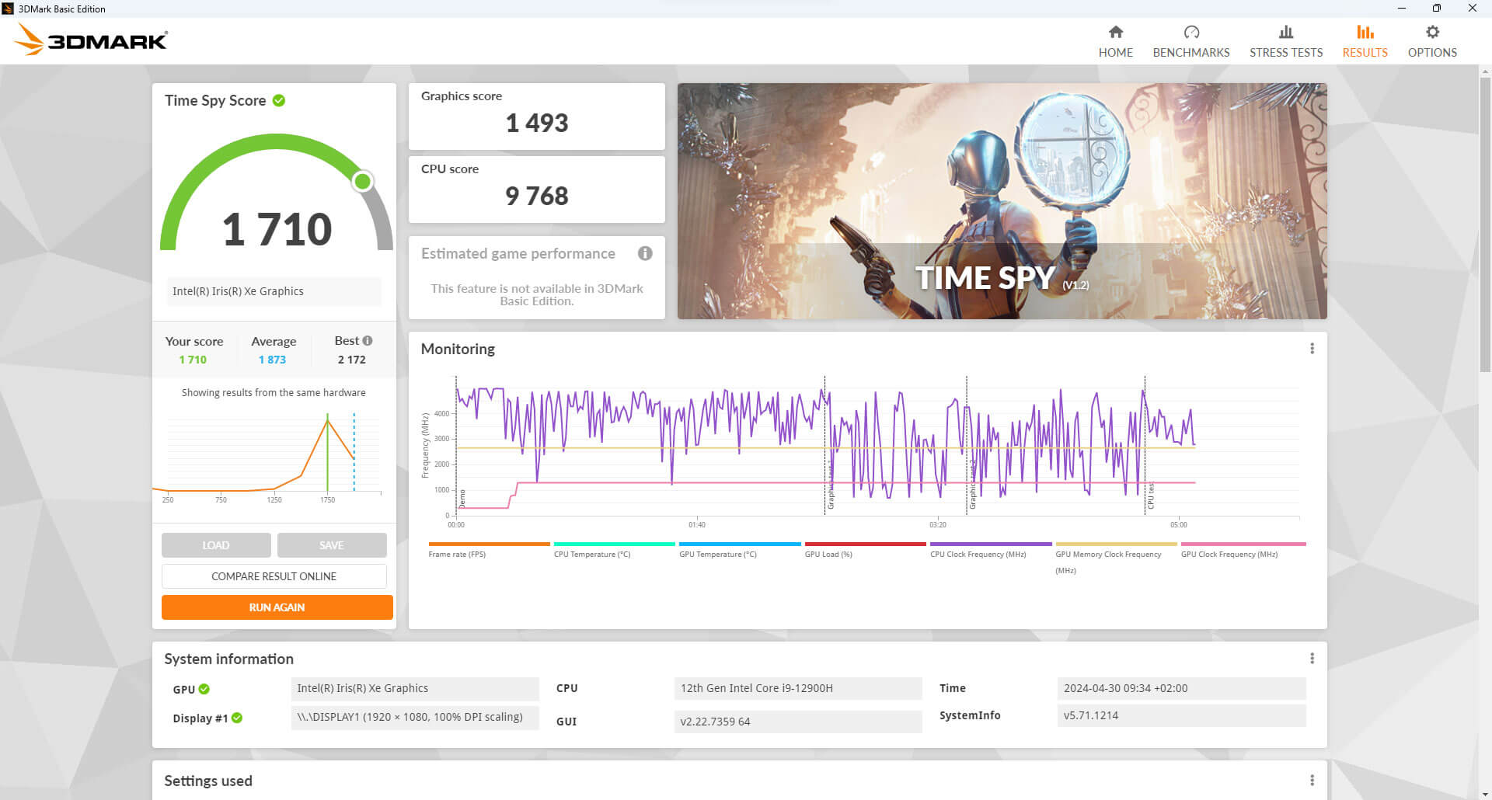Open the Stress Tests icon
The height and width of the screenshot is (800, 1492).
(1286, 32)
